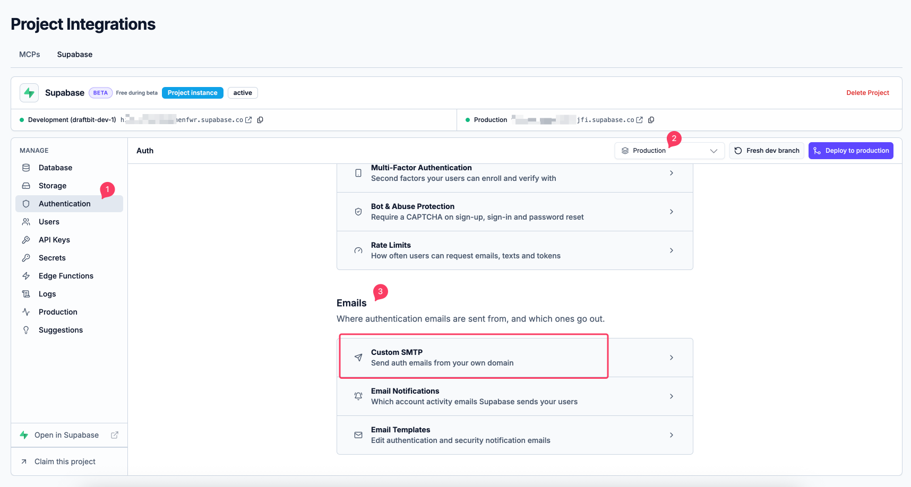
Task: Select the Supabase tab
Action: pos(75,55)
